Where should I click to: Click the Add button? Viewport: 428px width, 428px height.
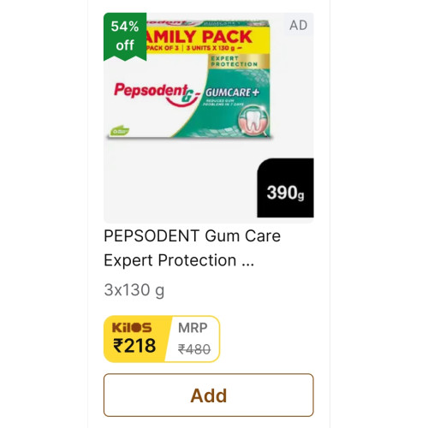(209, 395)
